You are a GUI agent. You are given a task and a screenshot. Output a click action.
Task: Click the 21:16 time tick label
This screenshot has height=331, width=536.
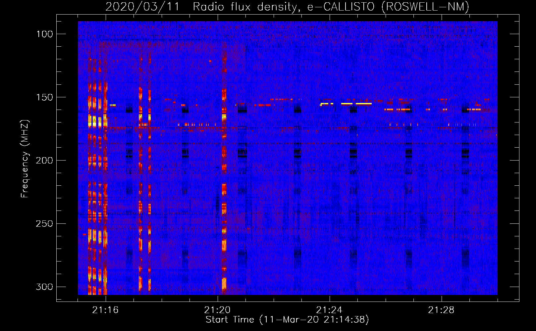[x=105, y=310]
